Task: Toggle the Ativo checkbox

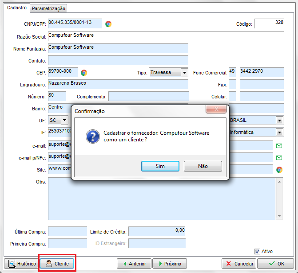Action: click(257, 251)
